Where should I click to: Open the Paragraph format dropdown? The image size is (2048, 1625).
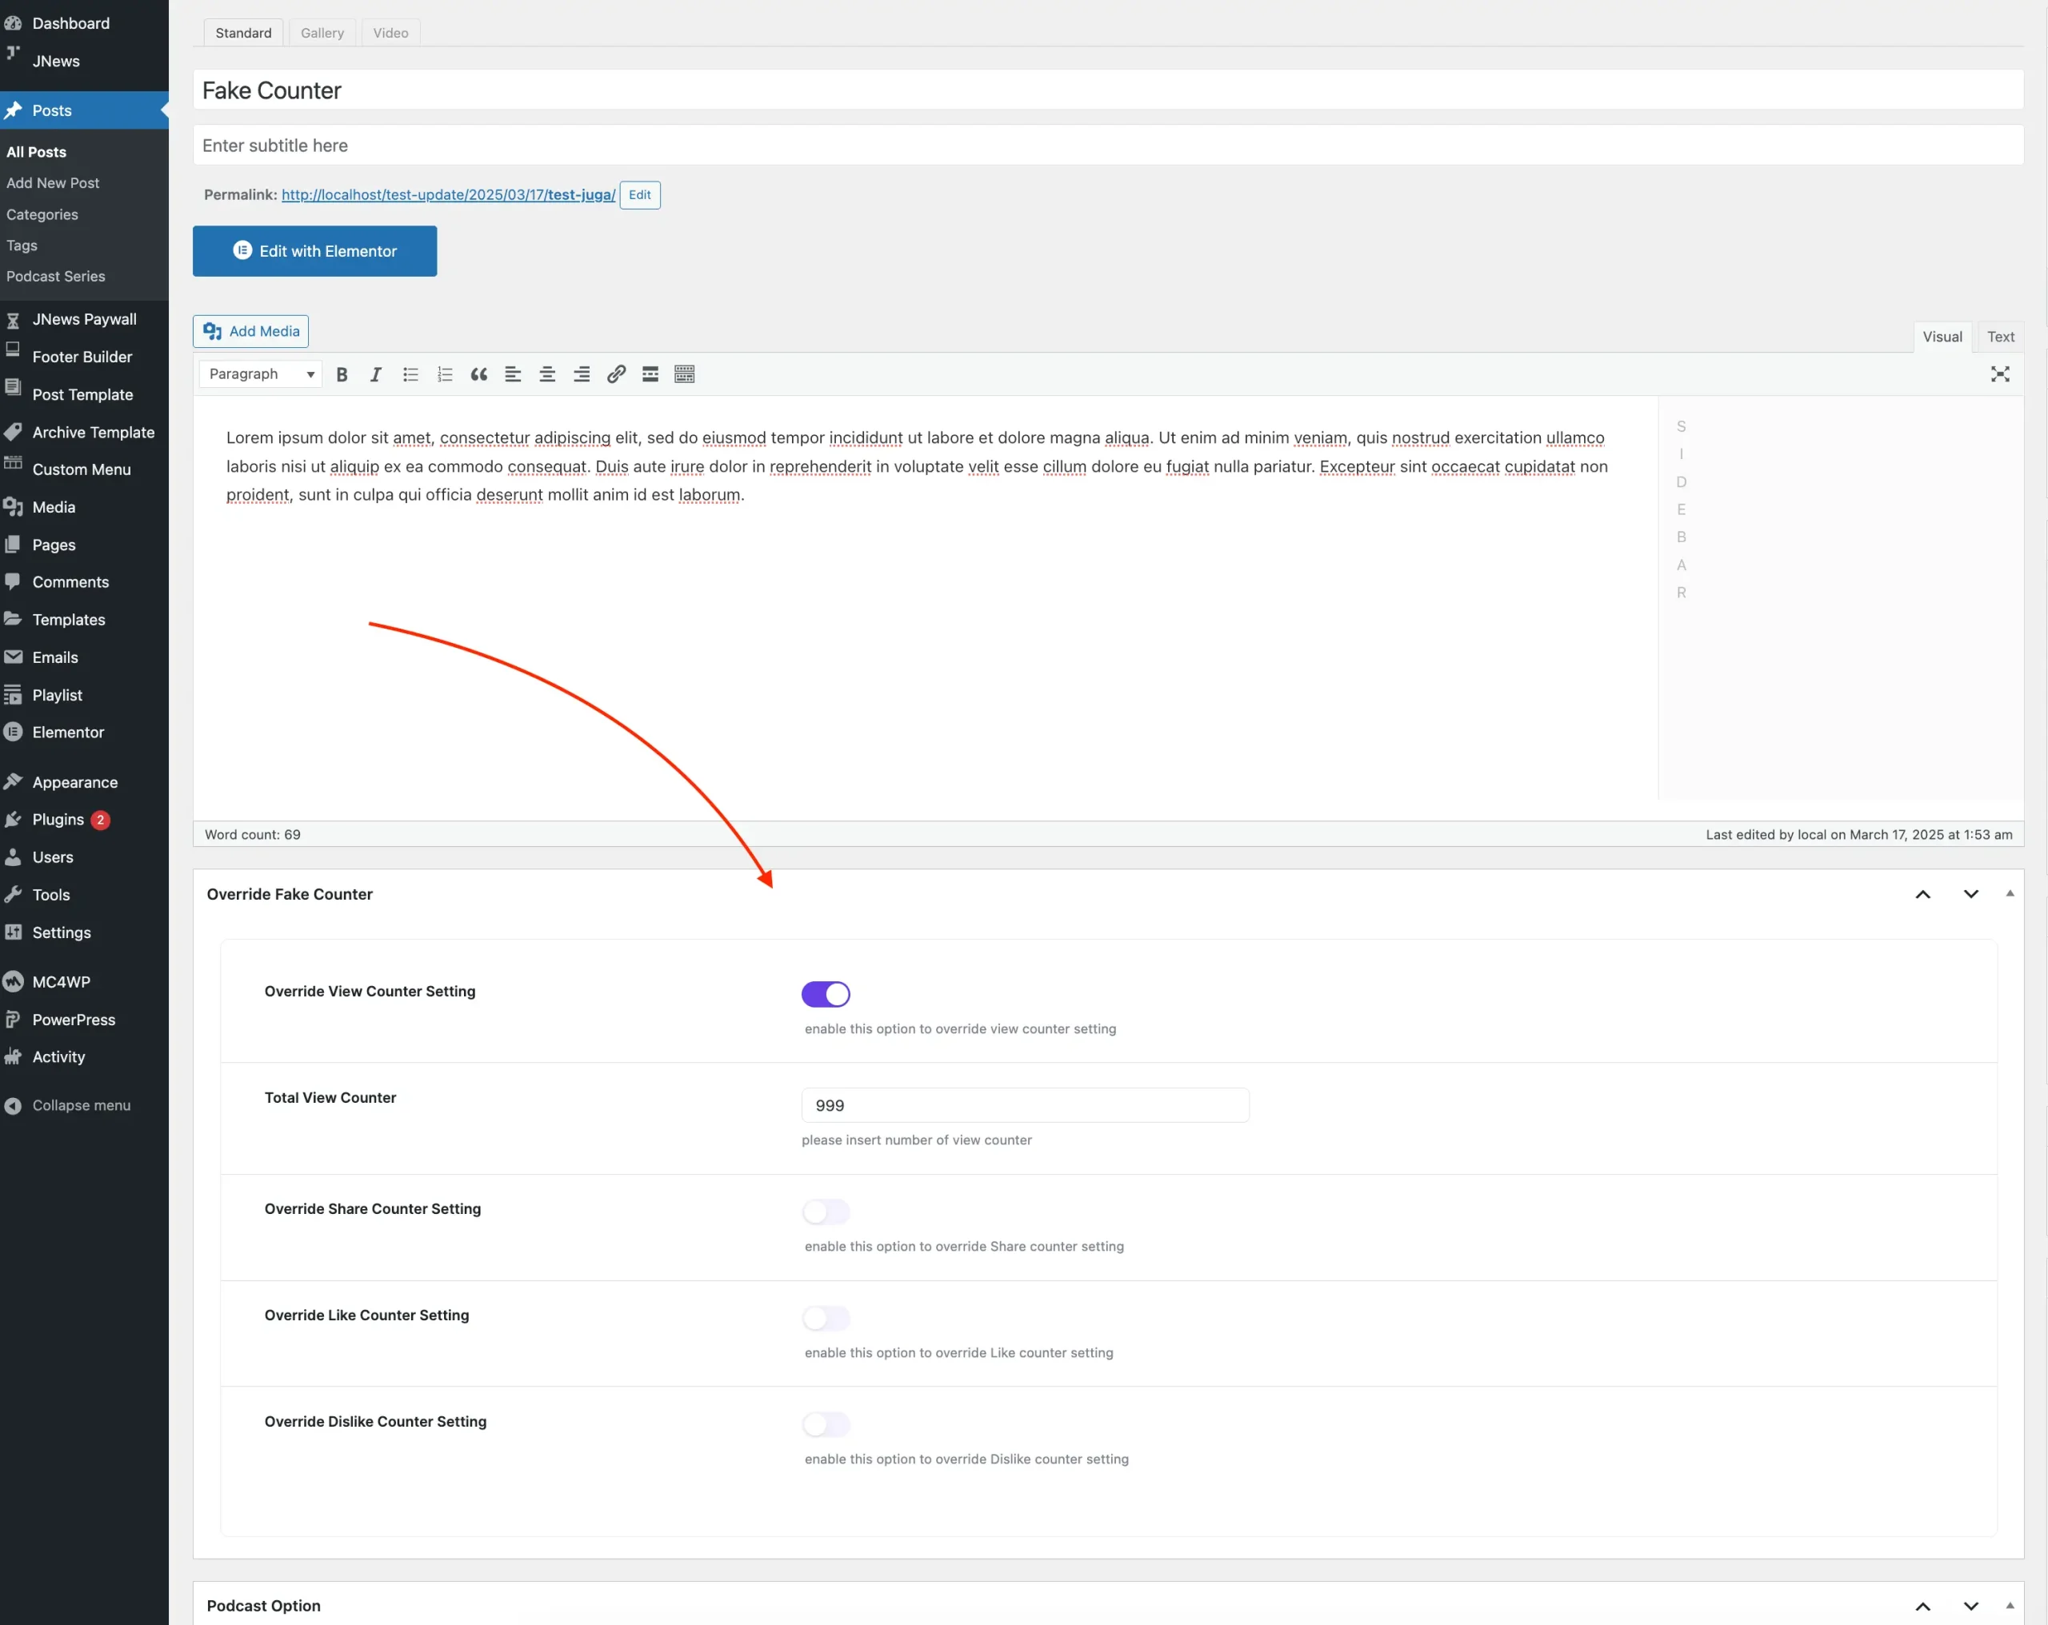260,374
